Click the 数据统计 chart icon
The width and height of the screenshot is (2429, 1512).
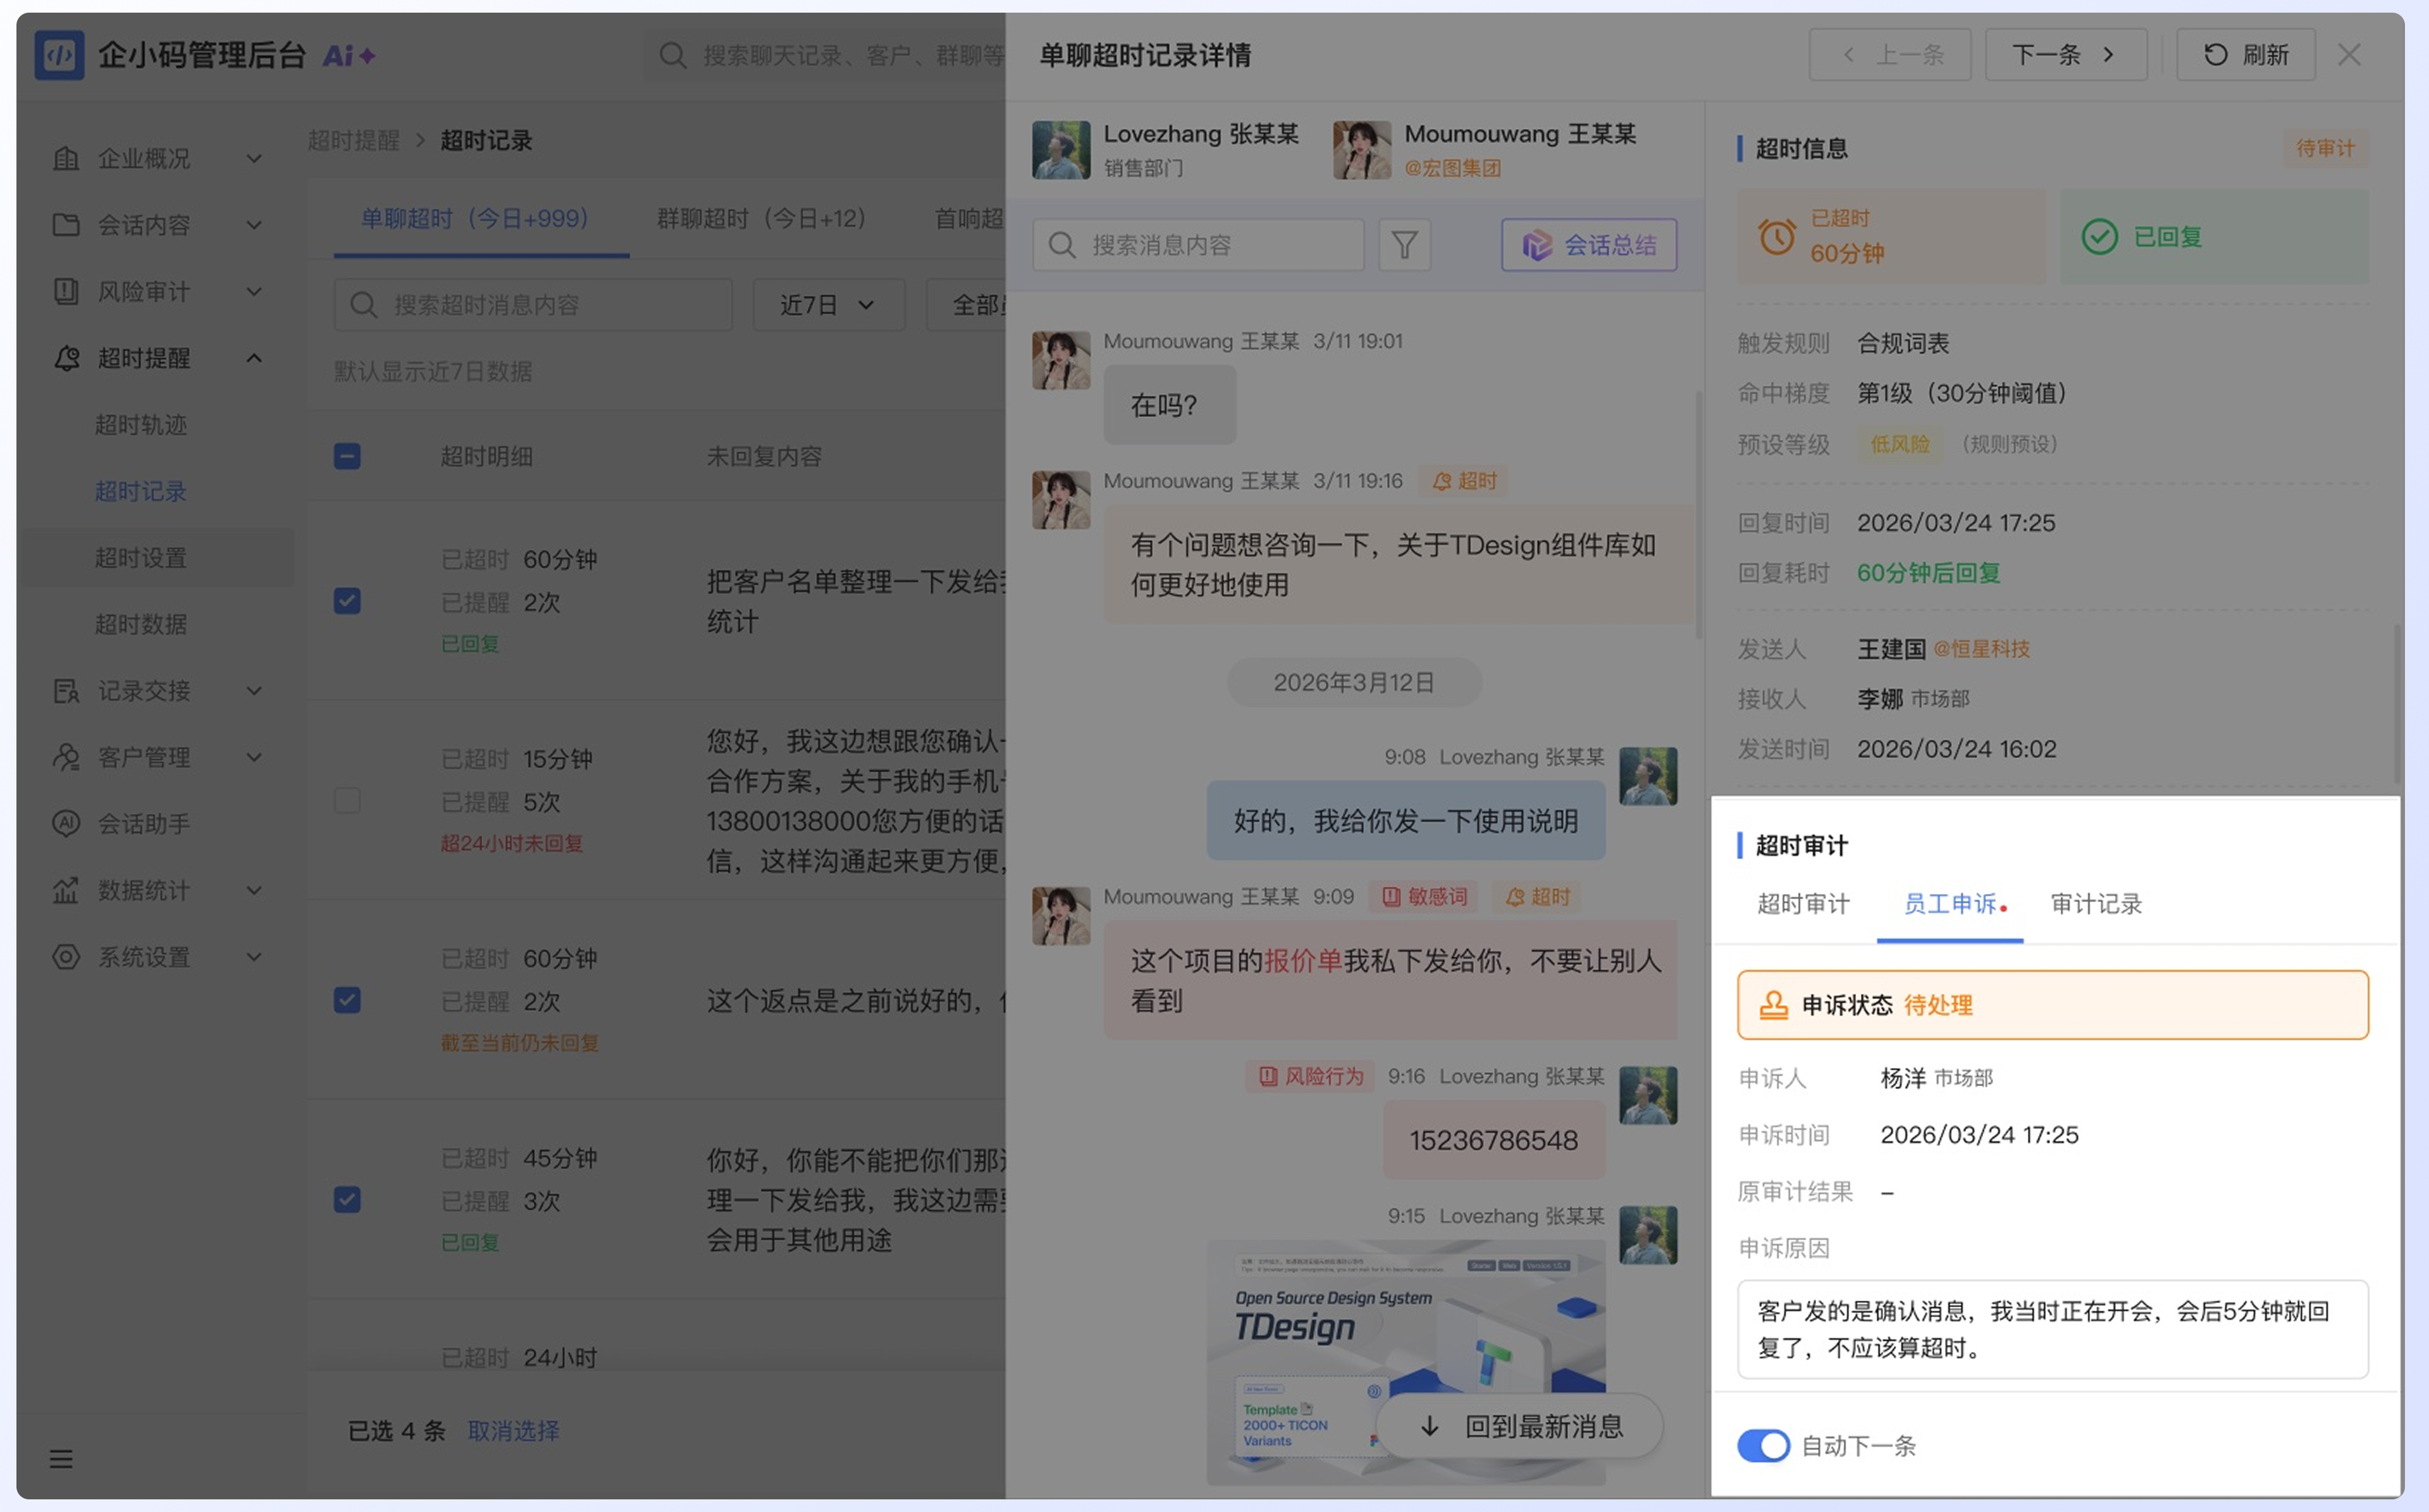click(66, 891)
